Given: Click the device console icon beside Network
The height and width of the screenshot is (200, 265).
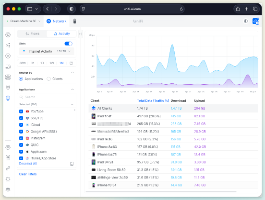Looking at the screenshot, I should (74, 21).
